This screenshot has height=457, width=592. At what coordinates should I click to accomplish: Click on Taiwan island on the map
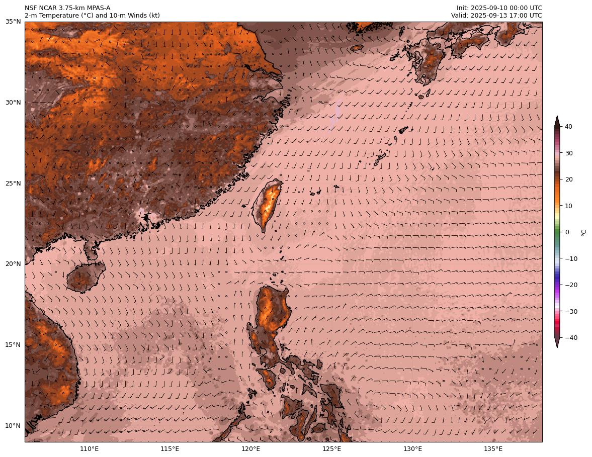[x=267, y=205]
